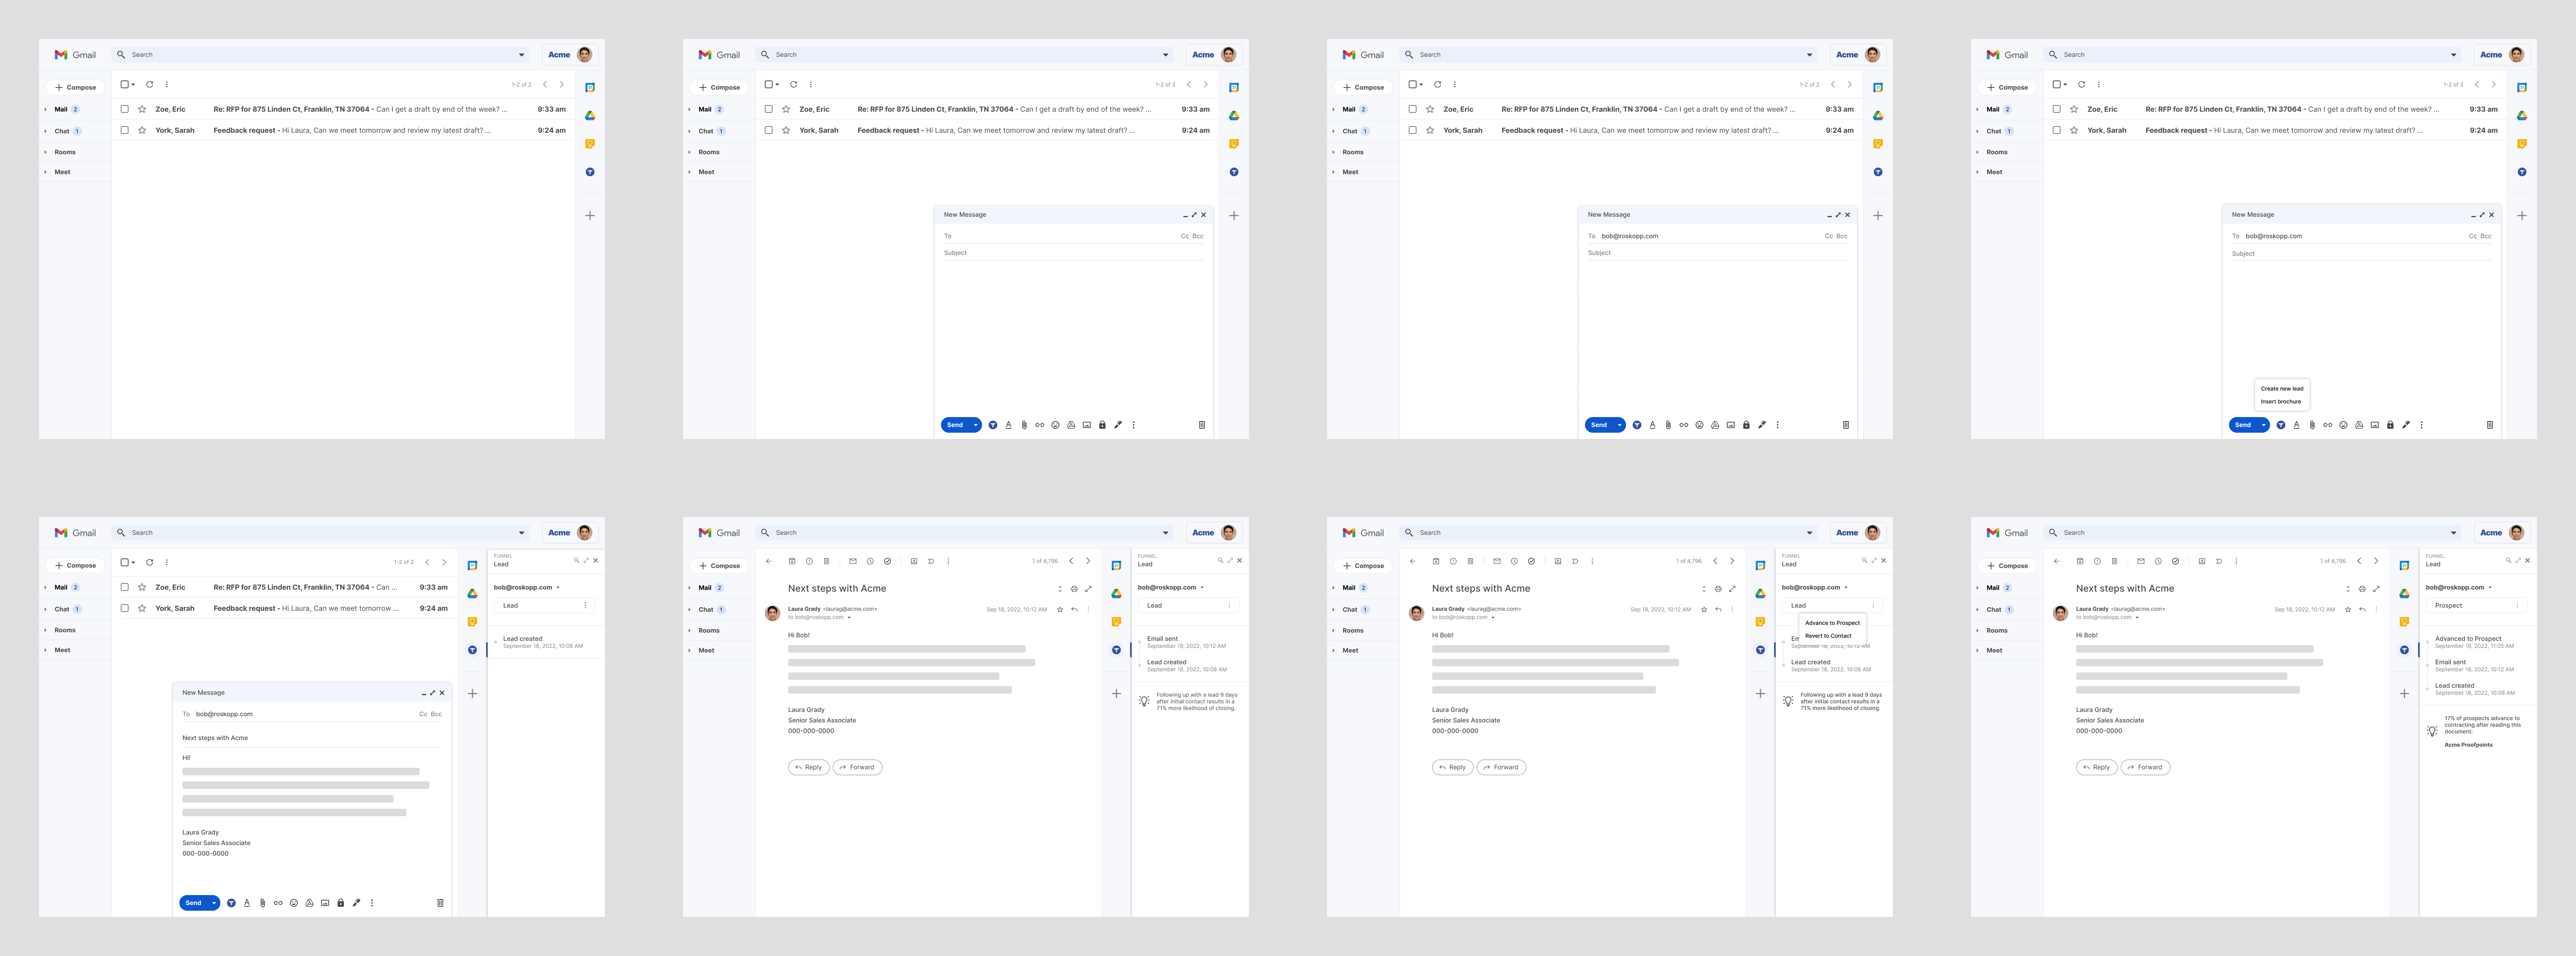The width and height of the screenshot is (2576, 956).
Task: Click add-to-tasks checkmark icon in Prospect-status mockup
Action: click(2175, 562)
